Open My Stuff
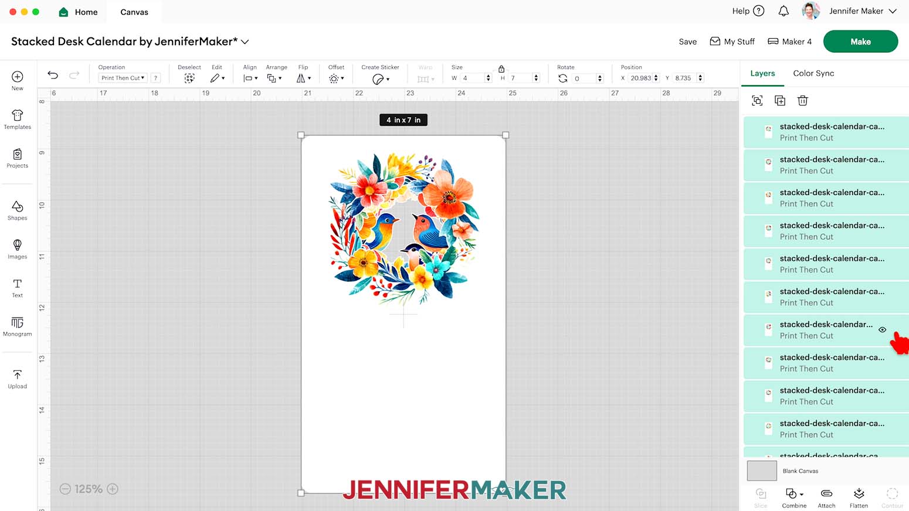The width and height of the screenshot is (909, 511). click(x=732, y=42)
